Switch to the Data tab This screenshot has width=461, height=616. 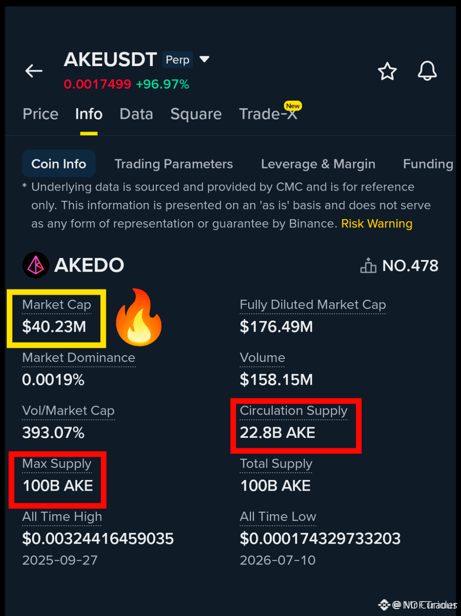(136, 114)
